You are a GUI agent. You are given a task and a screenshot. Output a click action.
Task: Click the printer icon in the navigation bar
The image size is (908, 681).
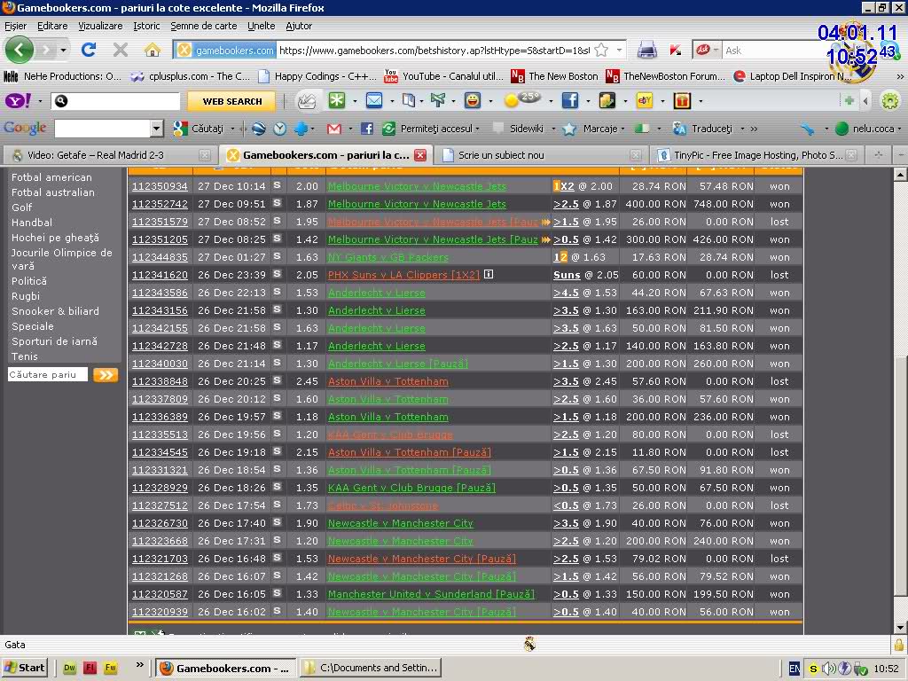[x=647, y=50]
